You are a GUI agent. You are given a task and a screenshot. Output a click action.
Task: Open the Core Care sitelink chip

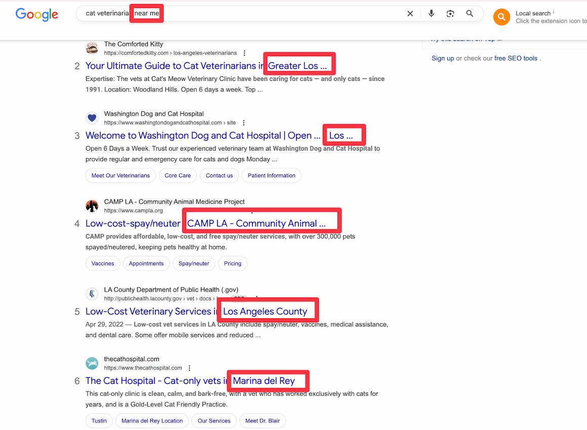178,175
